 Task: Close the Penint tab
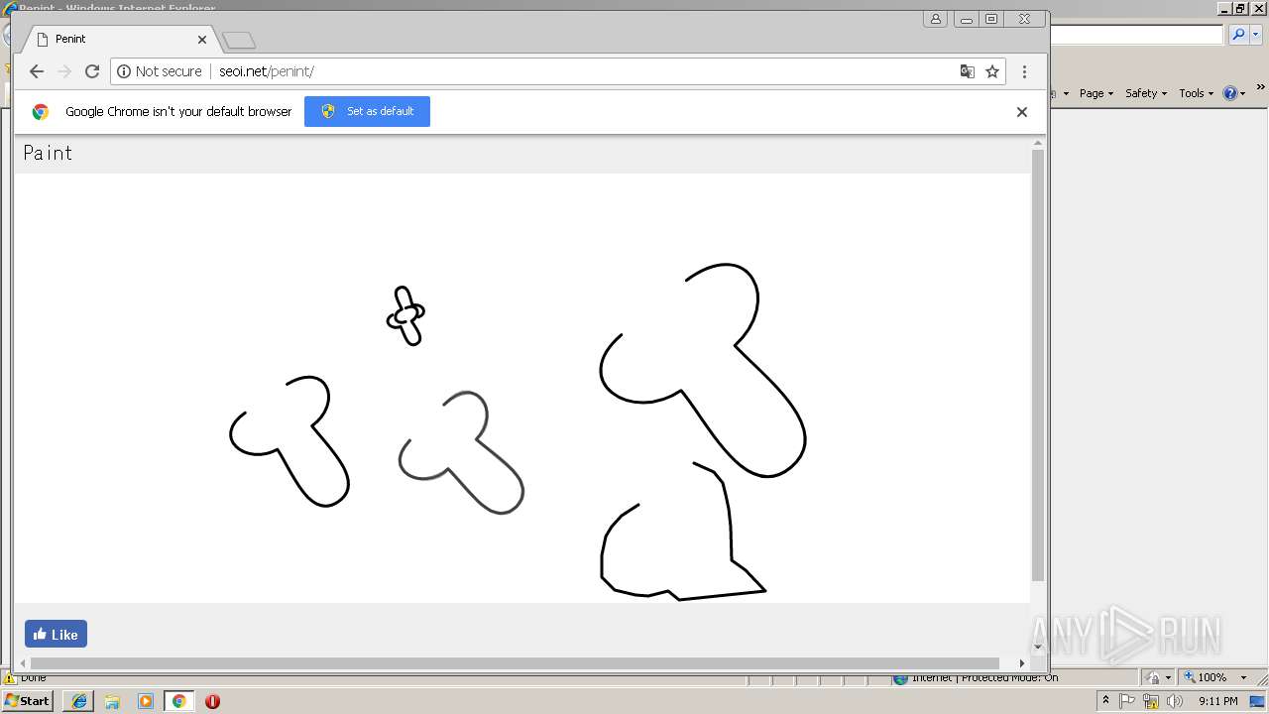pos(202,40)
